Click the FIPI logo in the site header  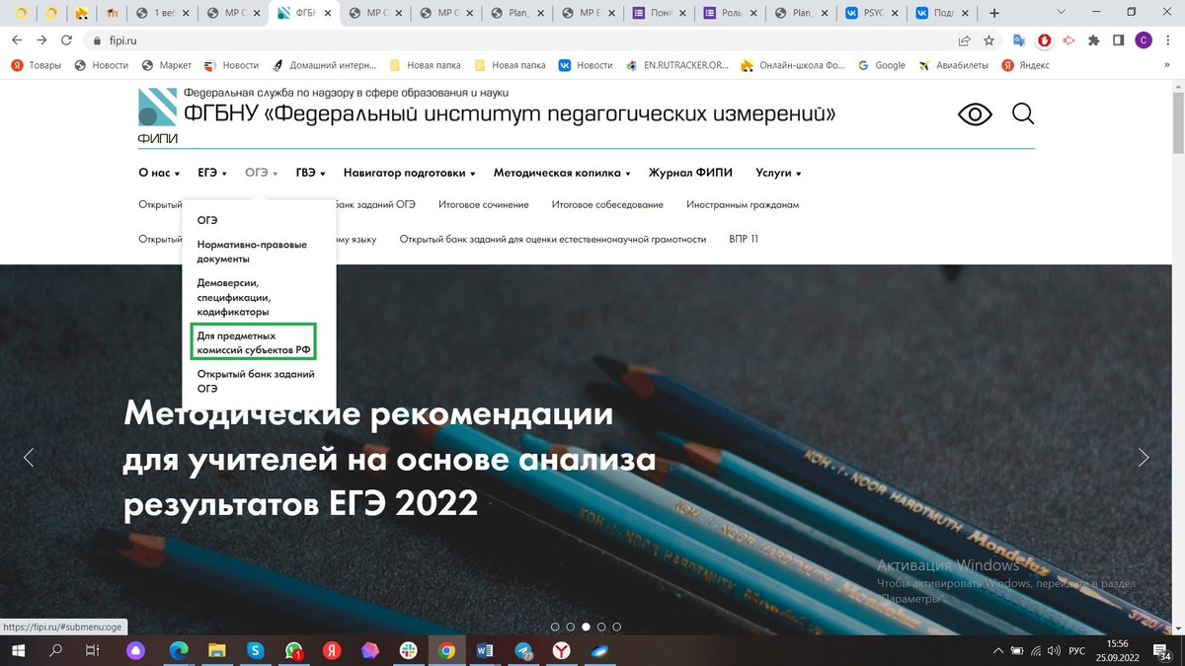coord(156,108)
